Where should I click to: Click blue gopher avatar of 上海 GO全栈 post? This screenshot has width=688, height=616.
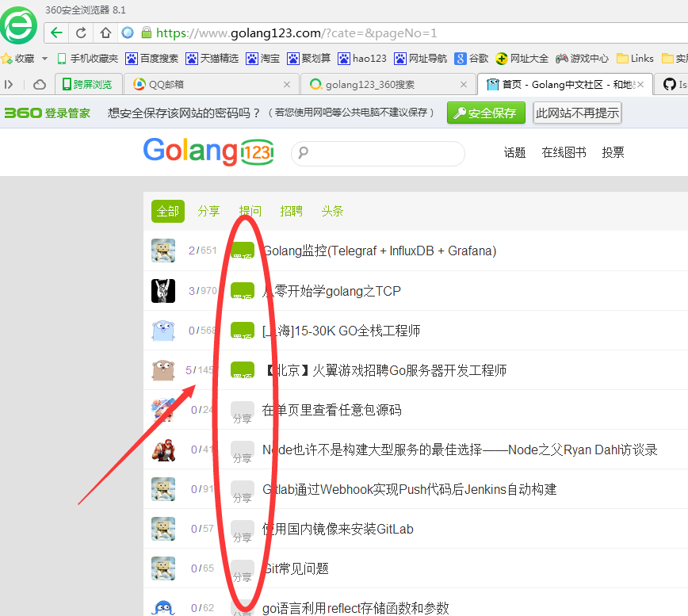tap(163, 331)
